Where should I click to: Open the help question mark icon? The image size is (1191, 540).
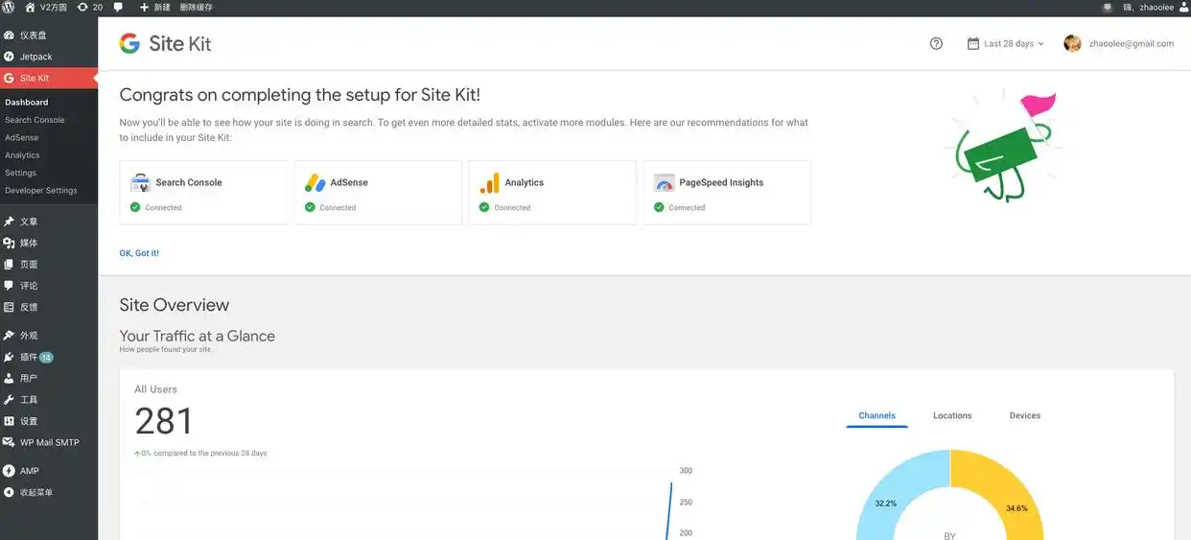tap(936, 43)
